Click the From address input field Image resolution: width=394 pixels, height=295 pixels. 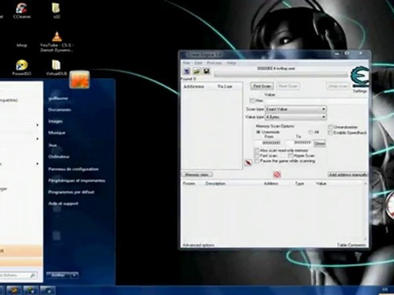(x=271, y=143)
